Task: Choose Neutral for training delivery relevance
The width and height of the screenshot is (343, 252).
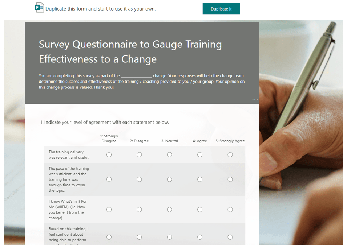Action: point(170,155)
